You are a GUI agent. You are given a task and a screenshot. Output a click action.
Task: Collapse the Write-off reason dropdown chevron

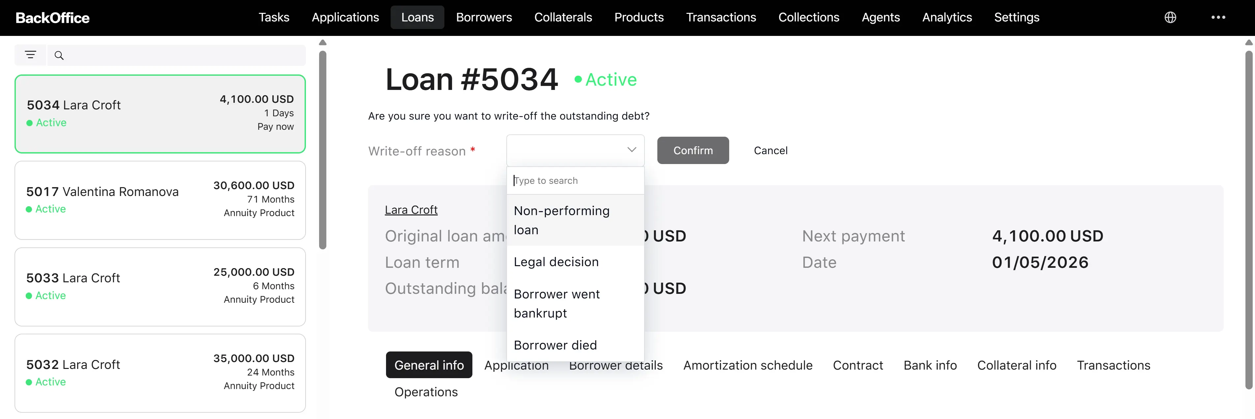pyautogui.click(x=631, y=150)
